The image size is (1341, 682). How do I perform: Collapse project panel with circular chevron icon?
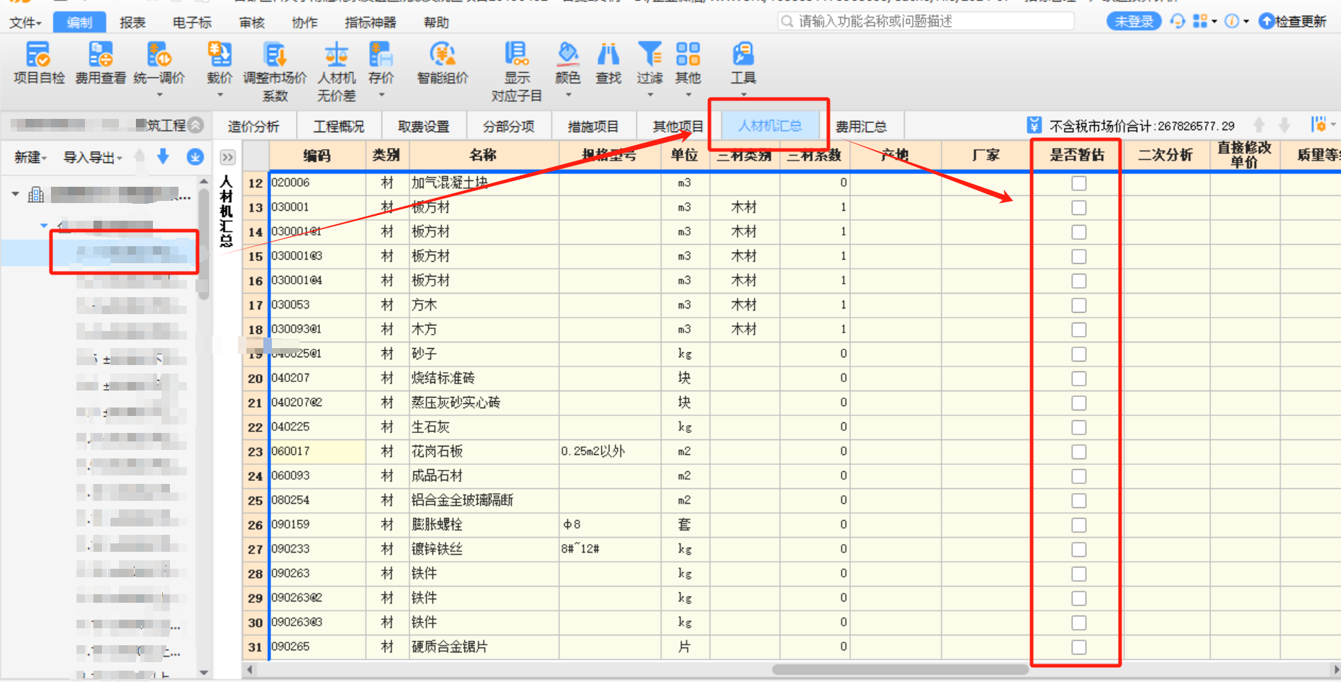196,125
